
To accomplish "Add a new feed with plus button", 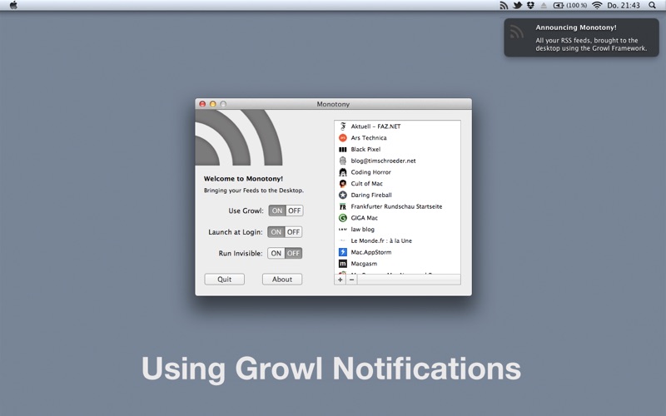I will tap(340, 280).
